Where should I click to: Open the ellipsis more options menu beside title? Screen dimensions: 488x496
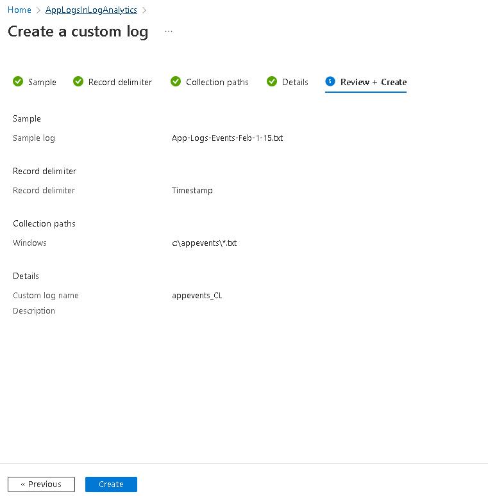click(x=169, y=31)
